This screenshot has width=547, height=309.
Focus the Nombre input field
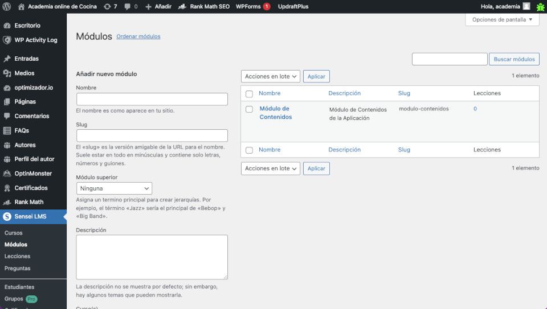[152, 99]
